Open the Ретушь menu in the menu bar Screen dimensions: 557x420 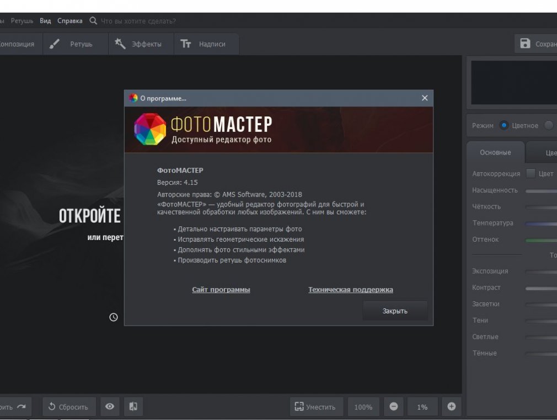coord(22,21)
